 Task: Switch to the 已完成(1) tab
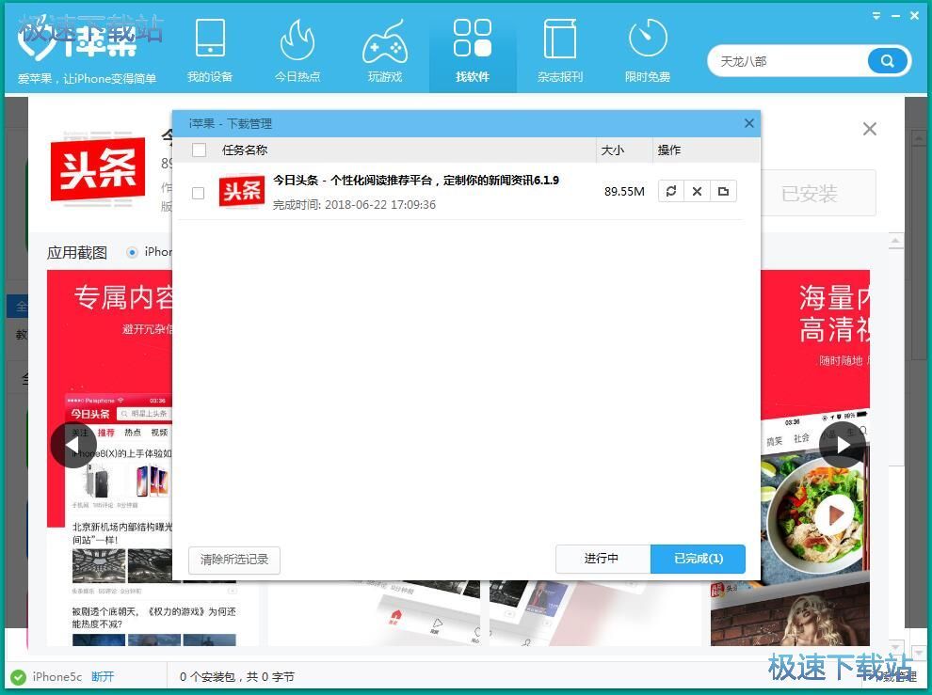(x=699, y=559)
